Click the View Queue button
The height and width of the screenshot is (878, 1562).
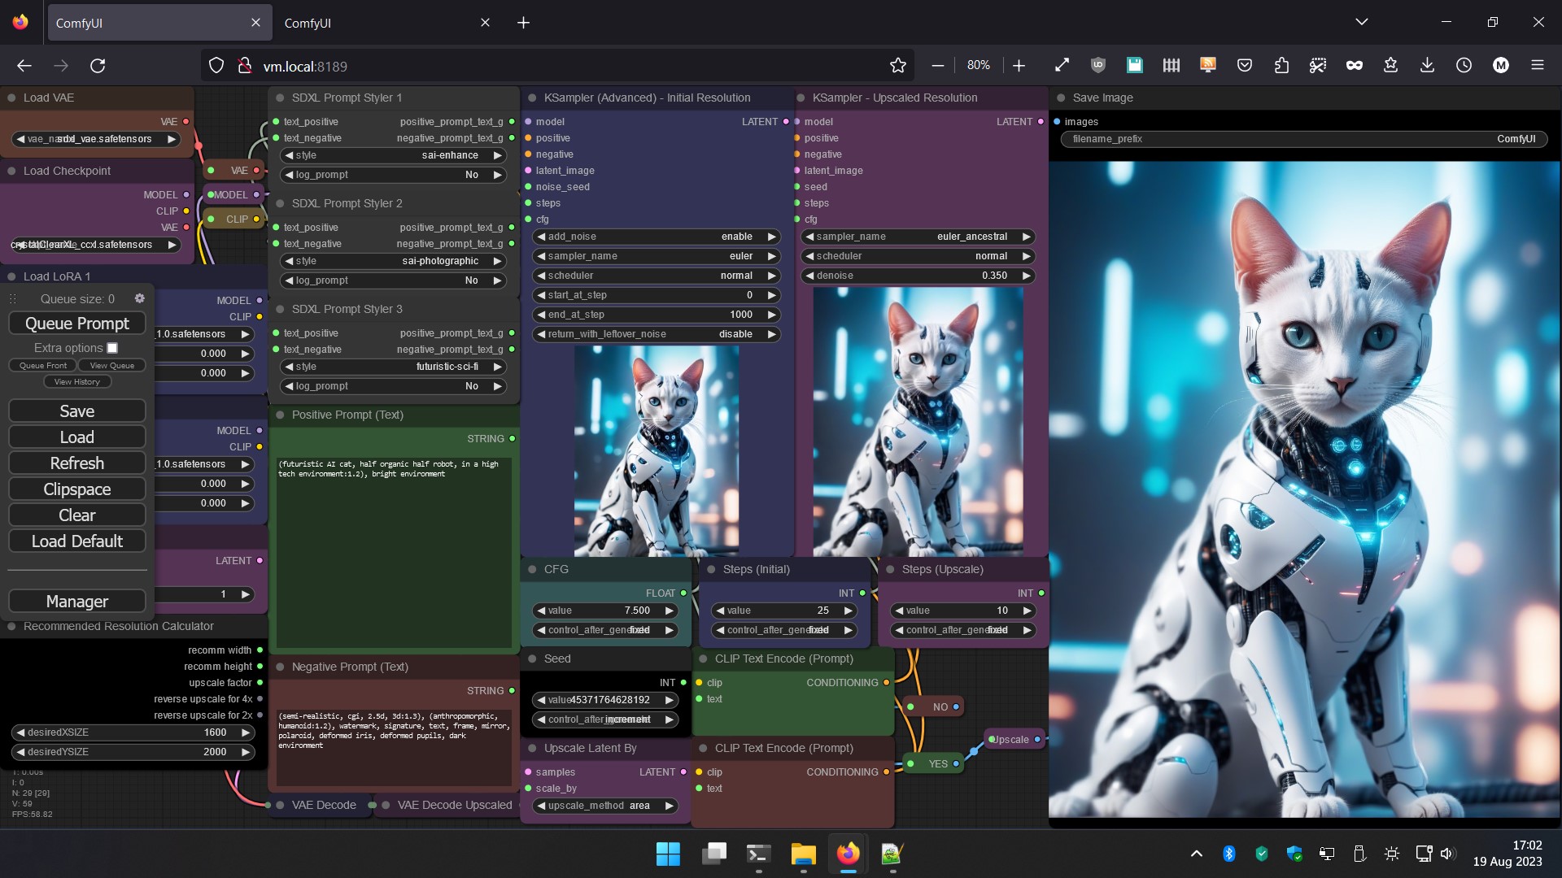point(111,366)
